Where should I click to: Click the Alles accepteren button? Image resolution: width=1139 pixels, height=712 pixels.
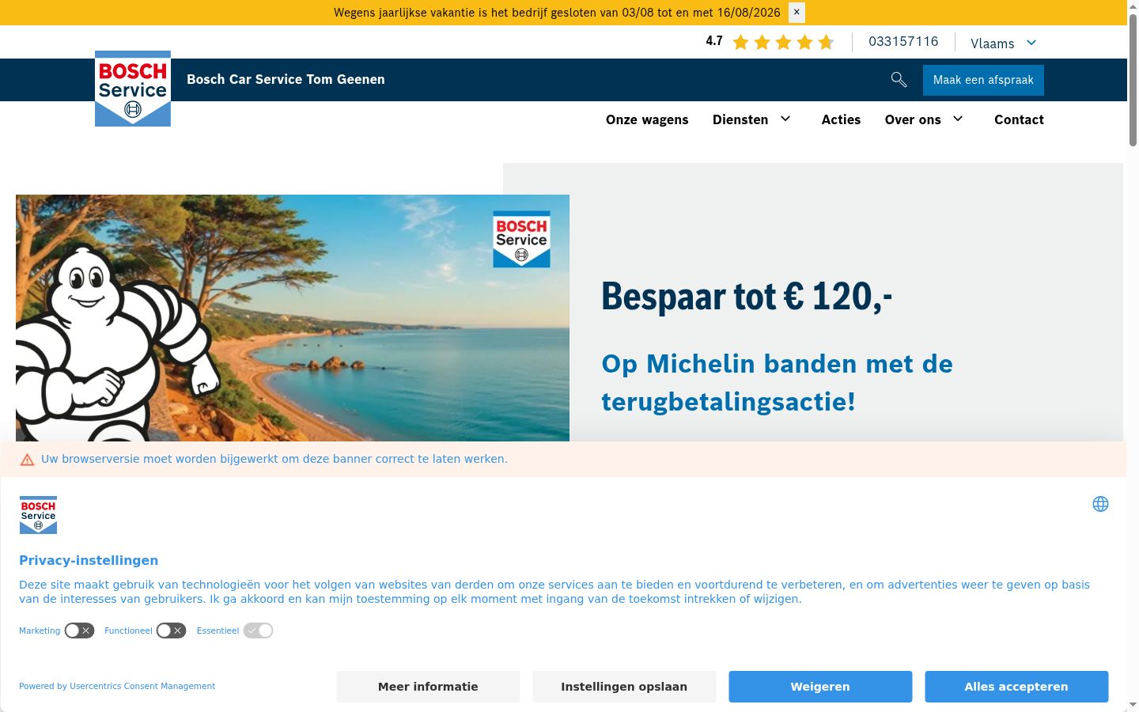click(x=1016, y=687)
